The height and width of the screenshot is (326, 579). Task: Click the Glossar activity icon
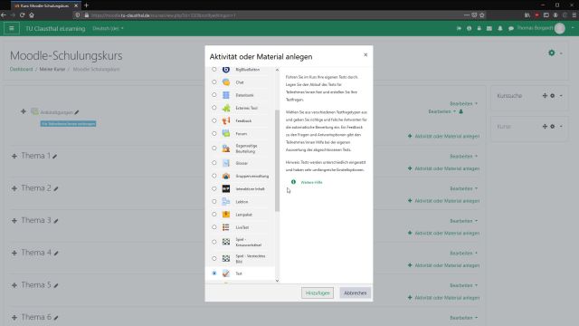226,163
